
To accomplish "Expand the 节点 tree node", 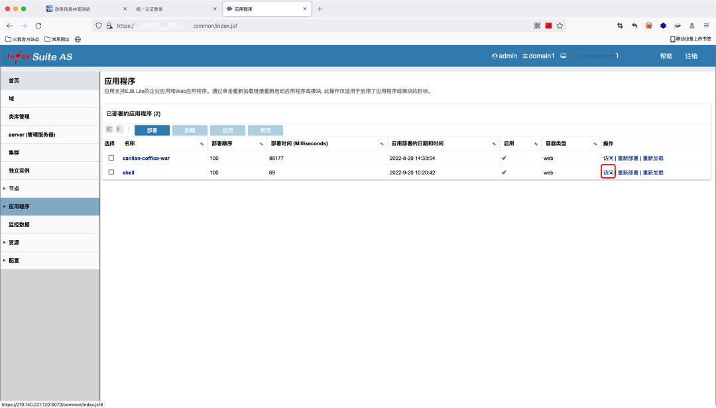I will [5, 188].
